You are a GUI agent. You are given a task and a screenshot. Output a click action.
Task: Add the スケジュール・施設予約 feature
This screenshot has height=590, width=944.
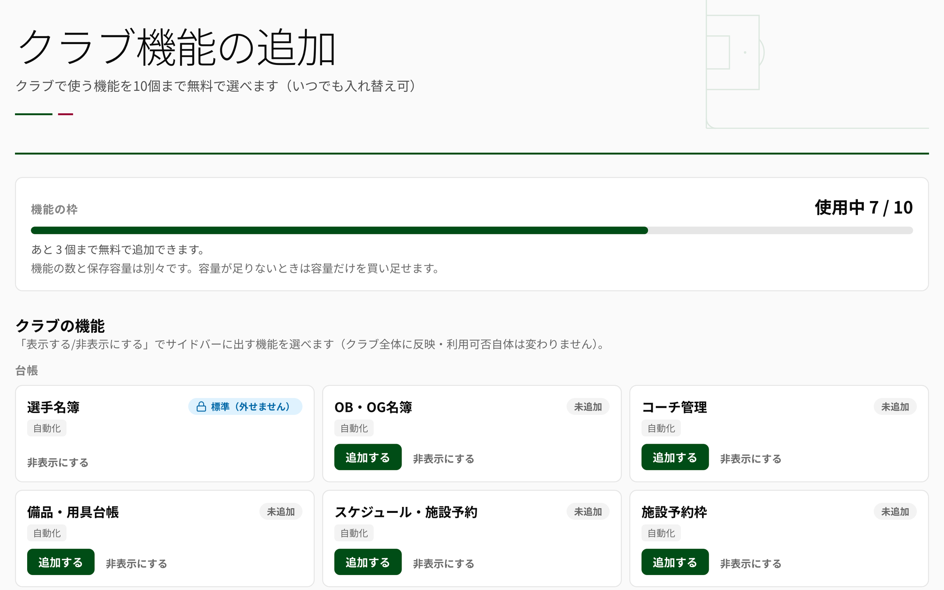[x=368, y=562]
